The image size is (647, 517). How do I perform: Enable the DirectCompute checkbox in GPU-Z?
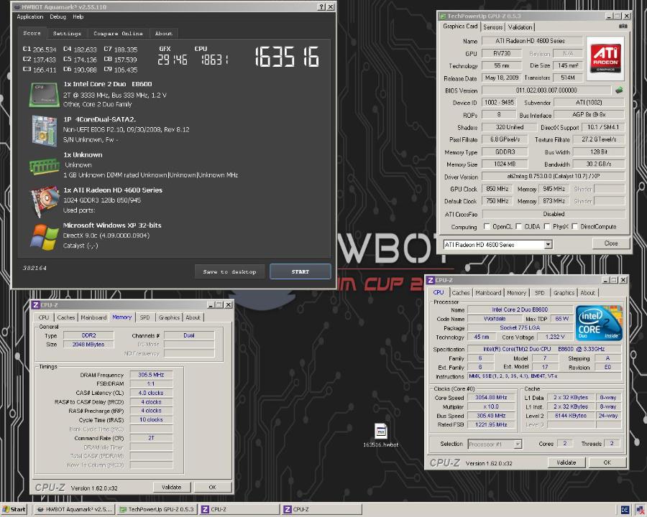575,226
